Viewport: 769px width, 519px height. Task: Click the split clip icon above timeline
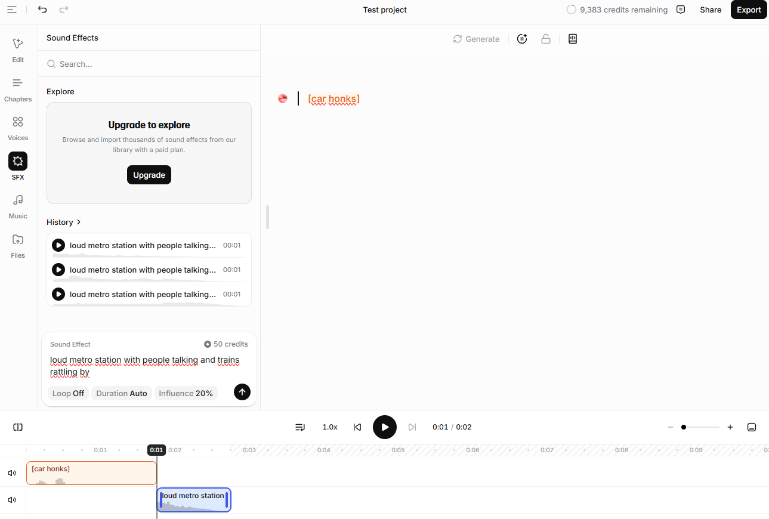coord(18,427)
